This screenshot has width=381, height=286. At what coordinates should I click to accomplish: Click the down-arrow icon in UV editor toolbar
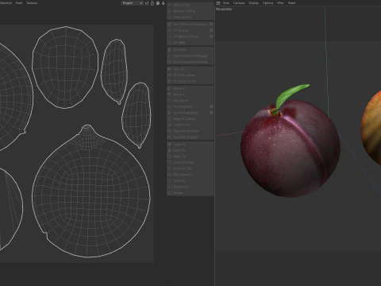pyautogui.click(x=164, y=3)
